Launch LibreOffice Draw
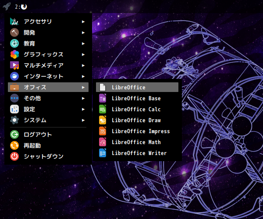 tap(137, 120)
